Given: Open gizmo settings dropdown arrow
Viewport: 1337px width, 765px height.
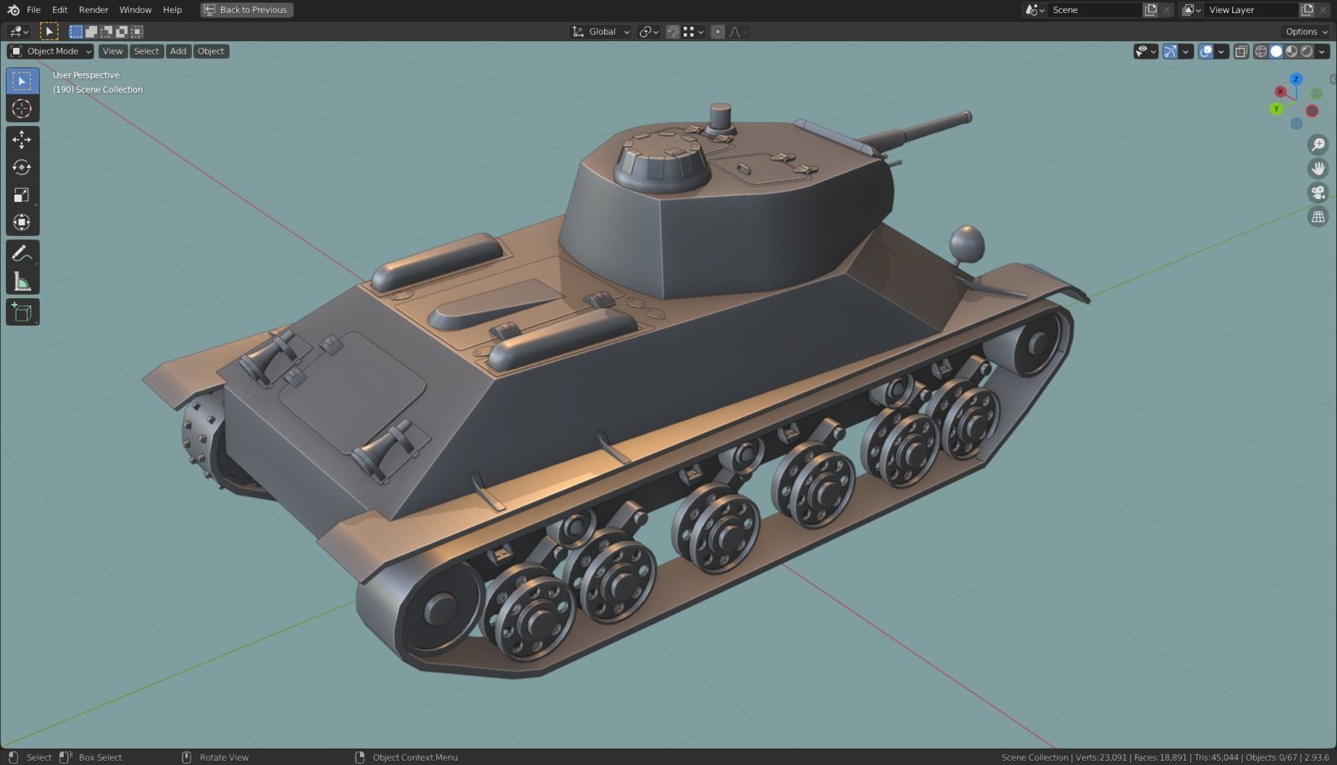Looking at the screenshot, I should tap(1186, 51).
